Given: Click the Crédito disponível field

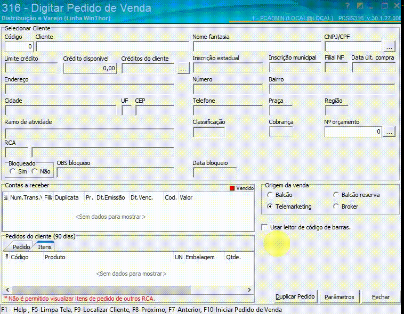Looking at the screenshot, I should [90, 68].
